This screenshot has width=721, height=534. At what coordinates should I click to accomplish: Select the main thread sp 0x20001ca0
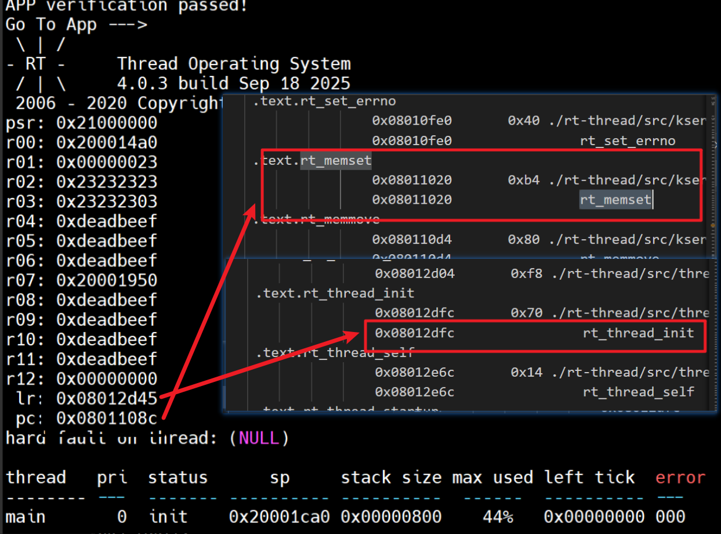pos(279,517)
